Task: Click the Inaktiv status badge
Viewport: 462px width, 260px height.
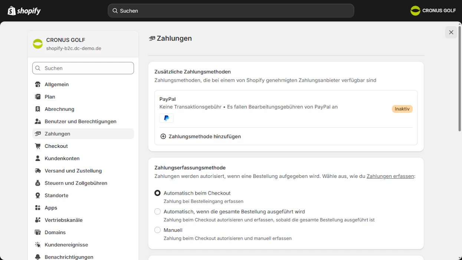Action: point(402,109)
